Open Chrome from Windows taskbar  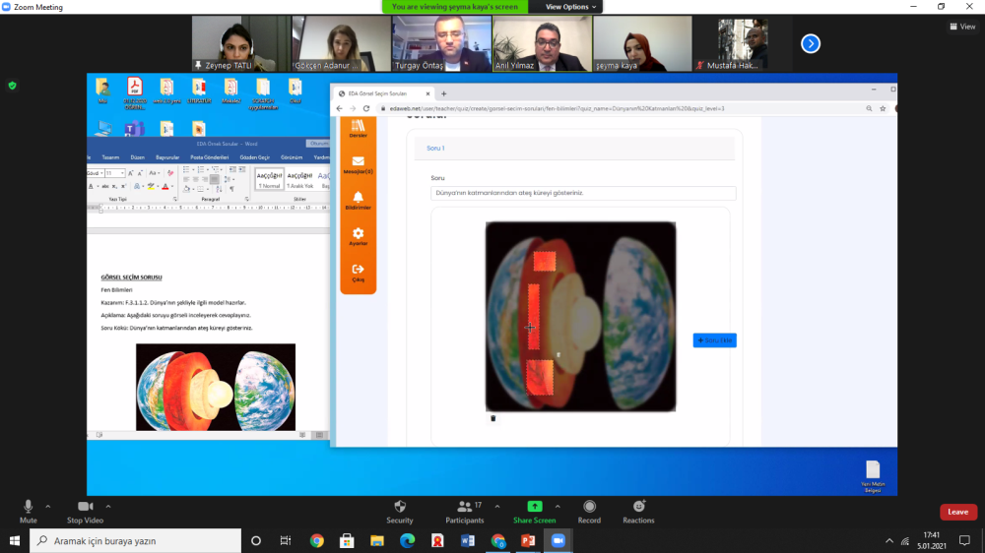pos(316,540)
